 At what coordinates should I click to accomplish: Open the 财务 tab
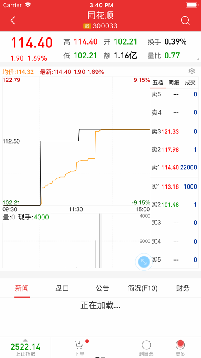tap(183, 288)
